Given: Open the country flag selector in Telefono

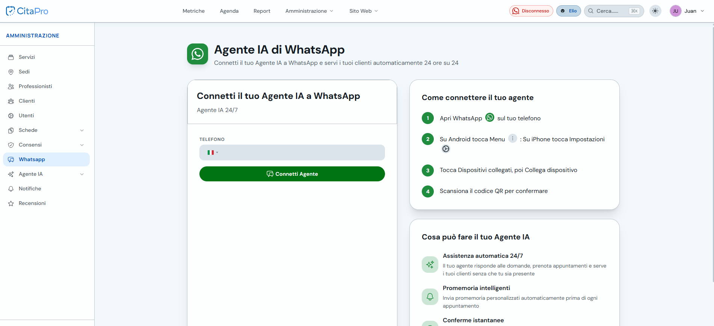Looking at the screenshot, I should [213, 153].
